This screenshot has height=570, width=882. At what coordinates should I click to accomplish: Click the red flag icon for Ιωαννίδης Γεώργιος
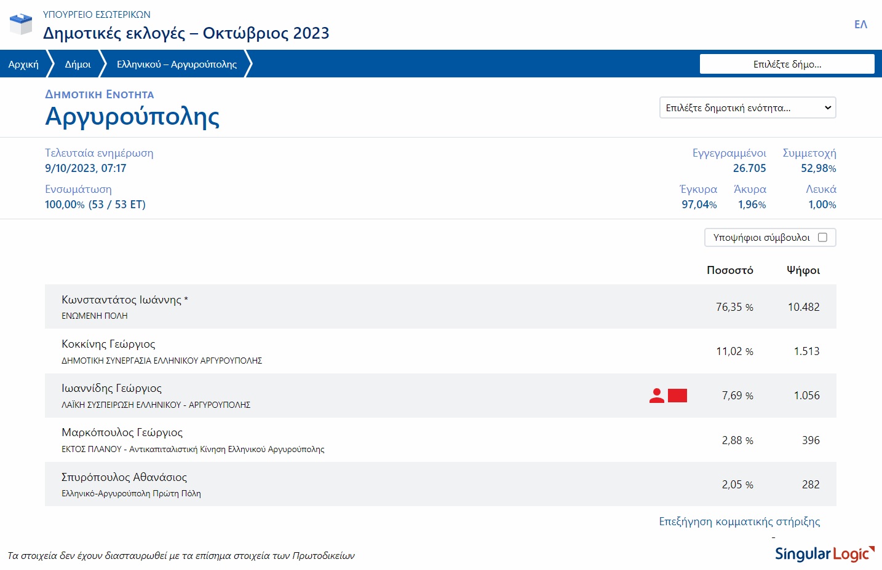pyautogui.click(x=677, y=396)
